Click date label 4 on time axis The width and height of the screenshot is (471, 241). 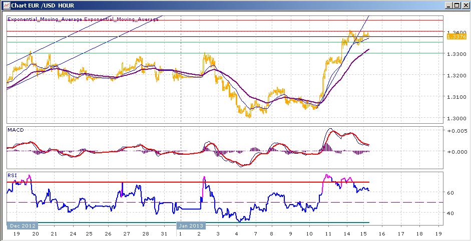pos(237,234)
